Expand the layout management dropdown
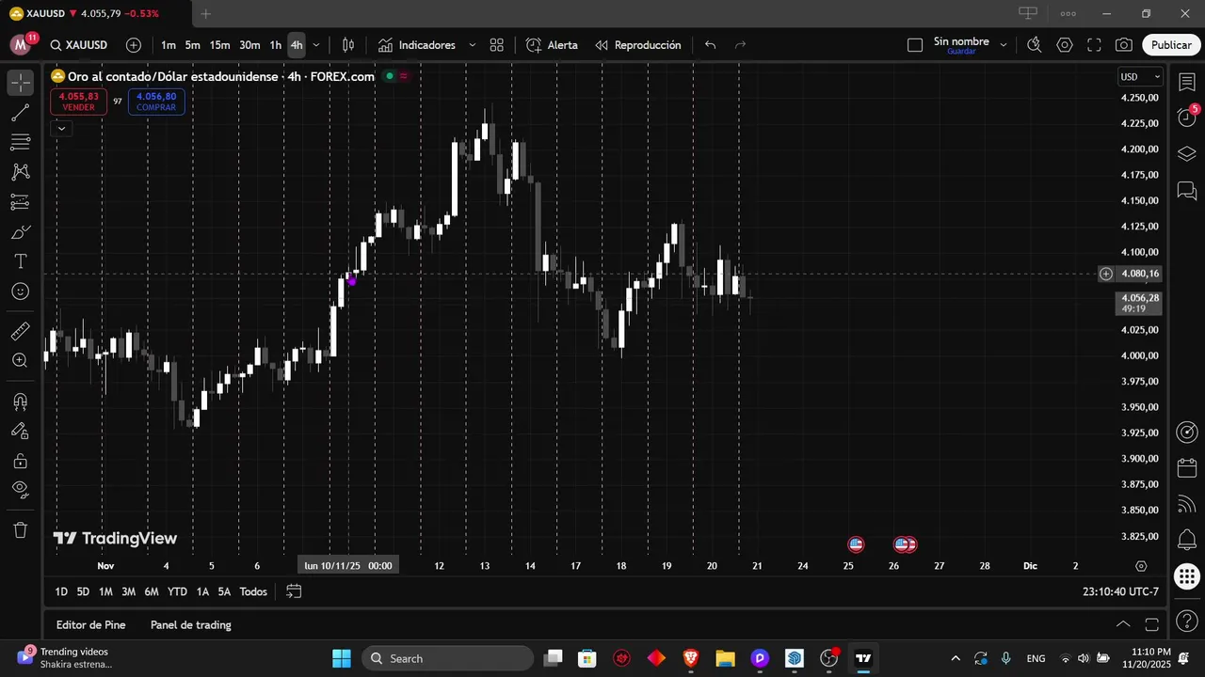The width and height of the screenshot is (1205, 677). tap(1004, 45)
